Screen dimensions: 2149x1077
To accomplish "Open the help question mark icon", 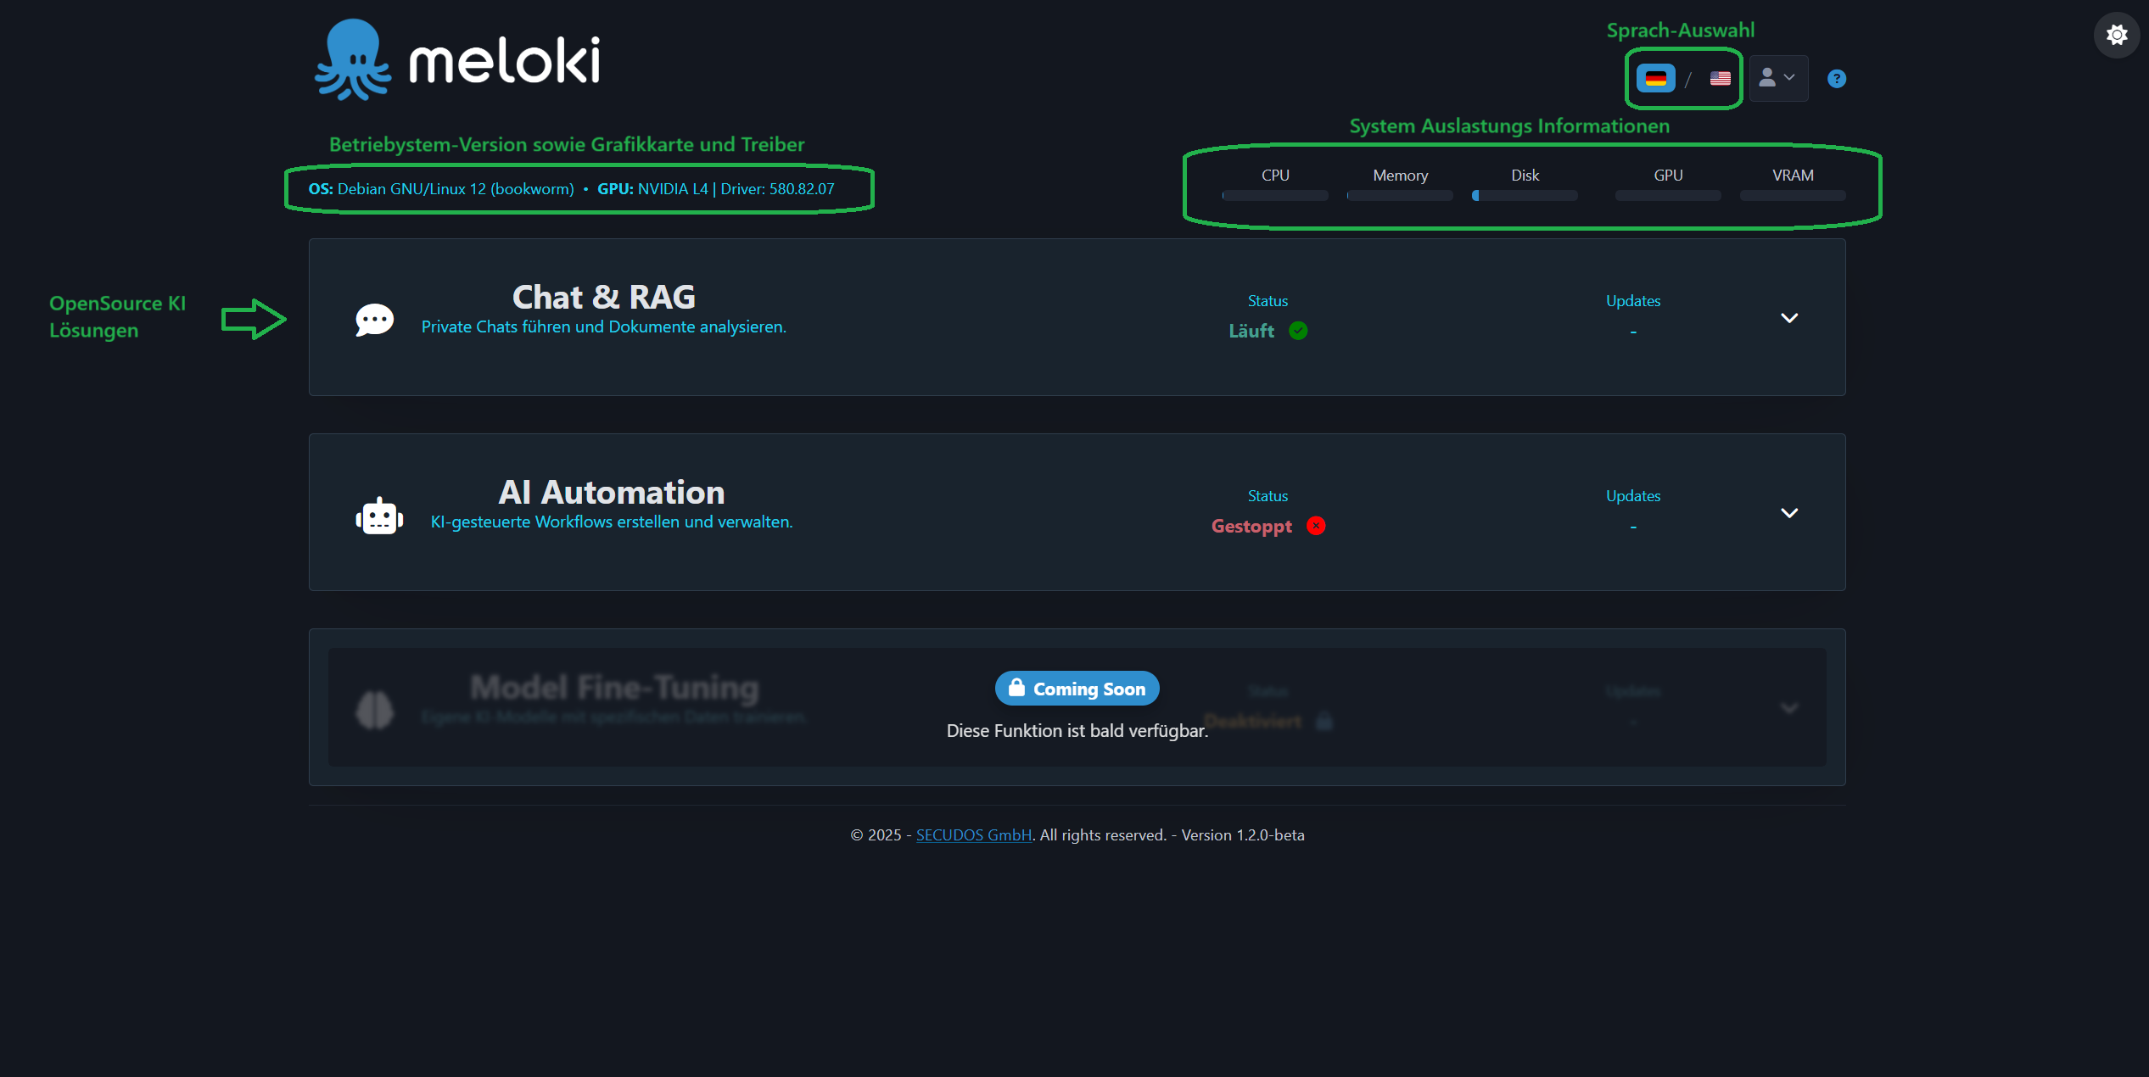I will tap(1837, 78).
